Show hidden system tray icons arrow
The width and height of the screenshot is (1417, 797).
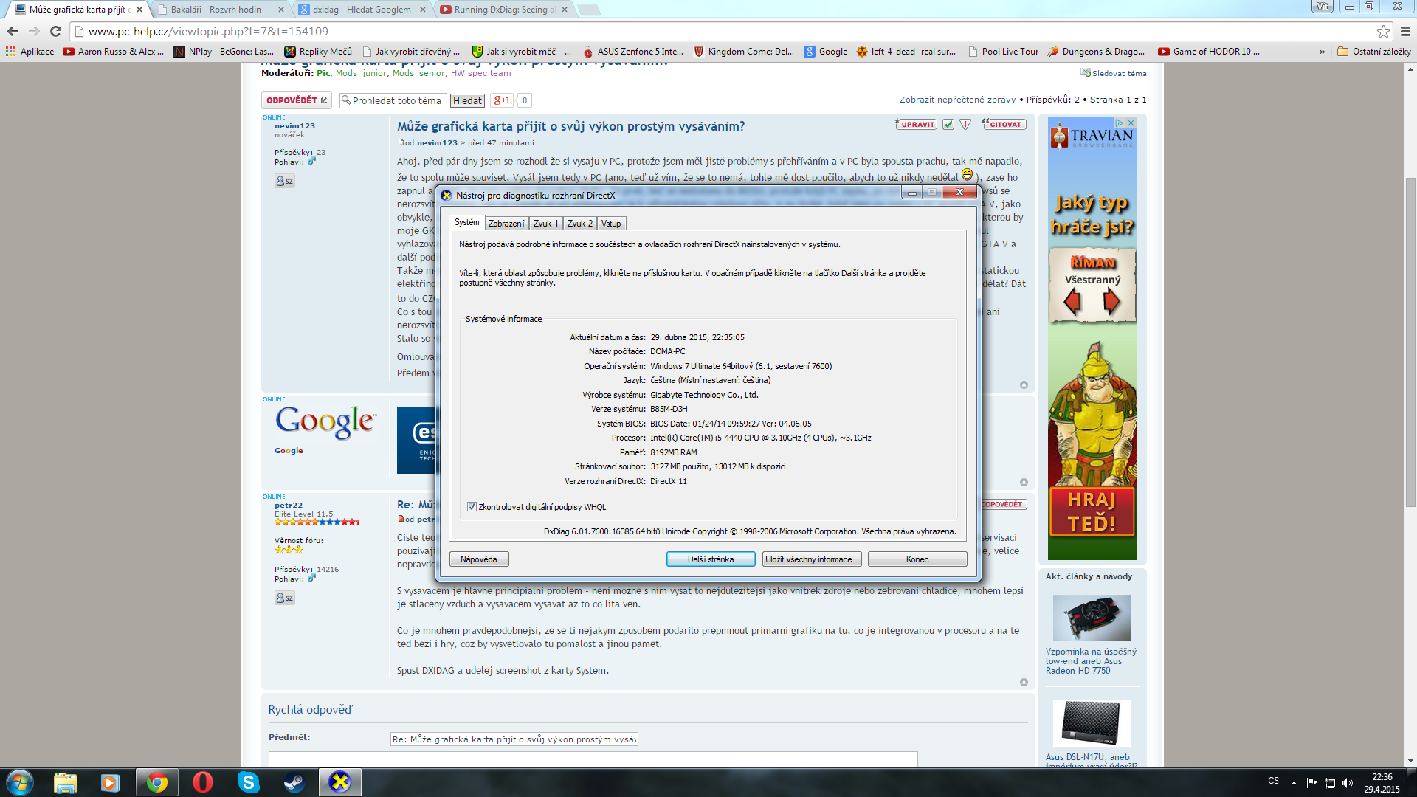pos(1294,782)
